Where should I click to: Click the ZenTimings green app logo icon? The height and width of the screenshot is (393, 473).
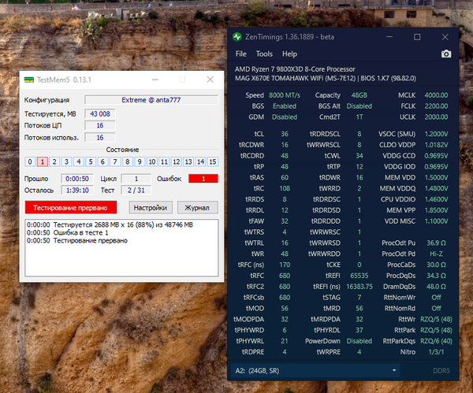click(237, 37)
